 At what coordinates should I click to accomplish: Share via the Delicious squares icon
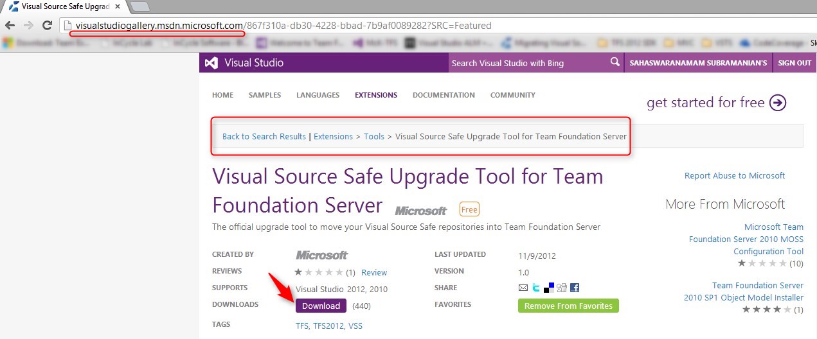[x=548, y=288]
